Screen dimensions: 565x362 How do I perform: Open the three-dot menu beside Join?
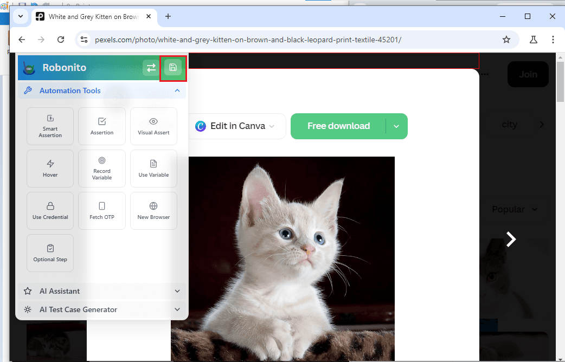[485, 74]
